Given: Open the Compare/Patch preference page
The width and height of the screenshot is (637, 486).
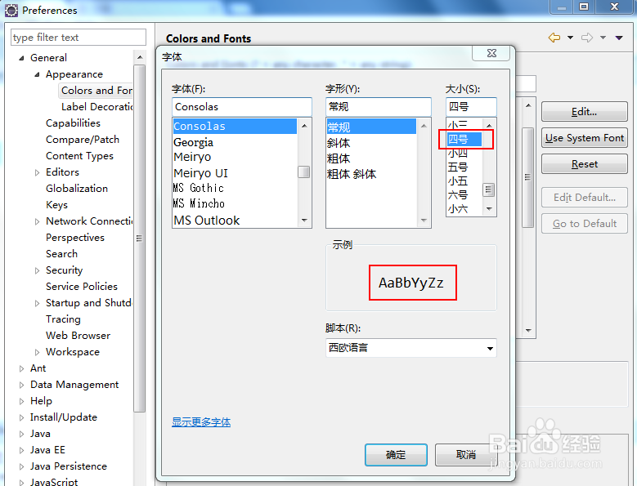Looking at the screenshot, I should click(83, 140).
